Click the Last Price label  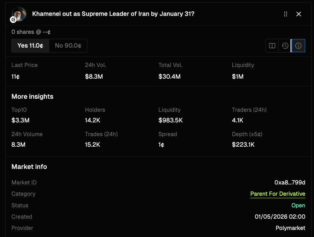[x=24, y=65]
